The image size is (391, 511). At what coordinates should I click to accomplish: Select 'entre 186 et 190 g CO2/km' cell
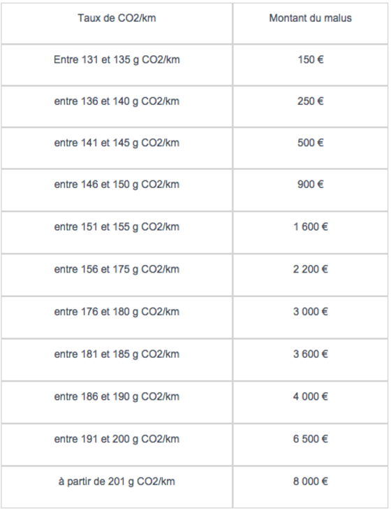tap(117, 402)
